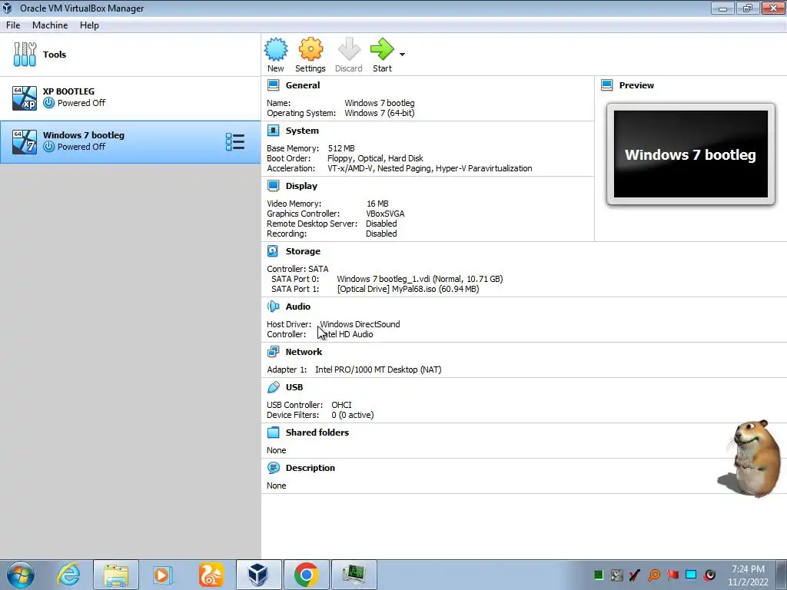Screen dimensions: 787x590
Task: Open the USB settings heading link
Action: pyautogui.click(x=294, y=387)
